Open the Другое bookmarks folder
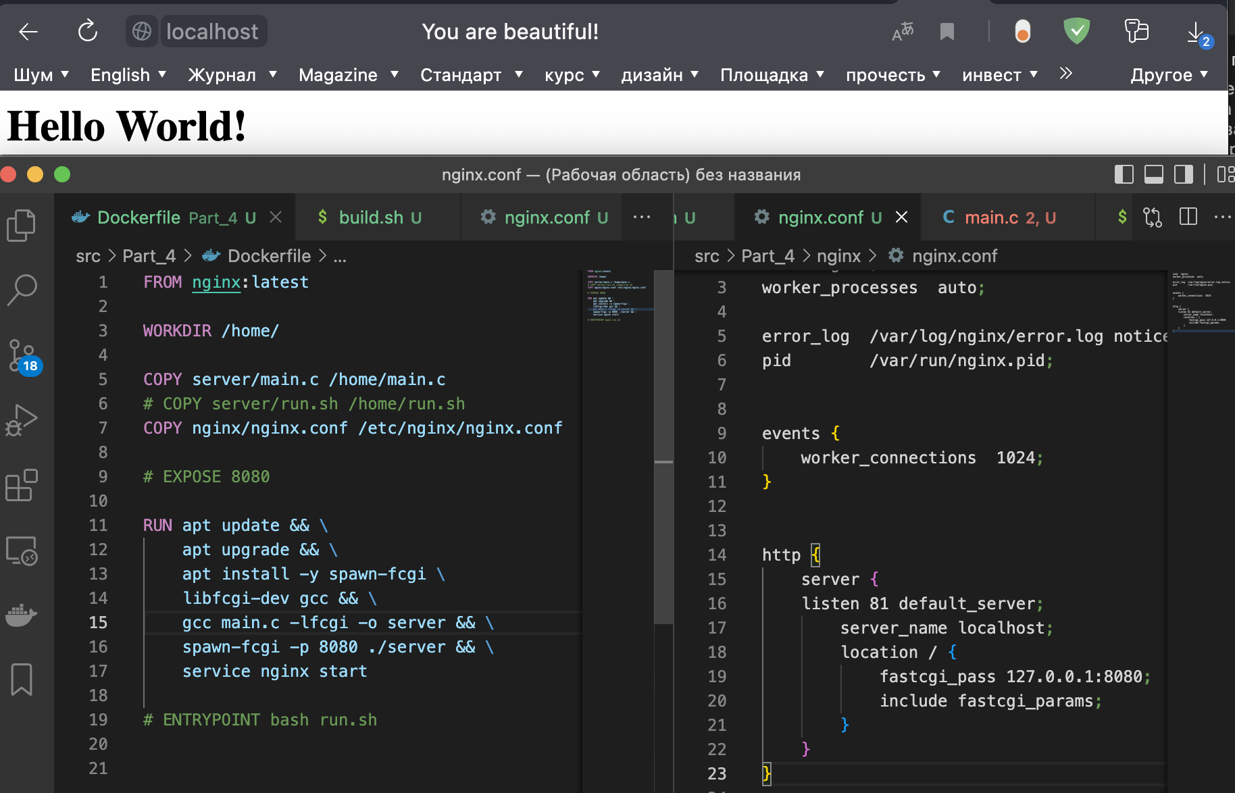The image size is (1235, 793). pos(1169,75)
